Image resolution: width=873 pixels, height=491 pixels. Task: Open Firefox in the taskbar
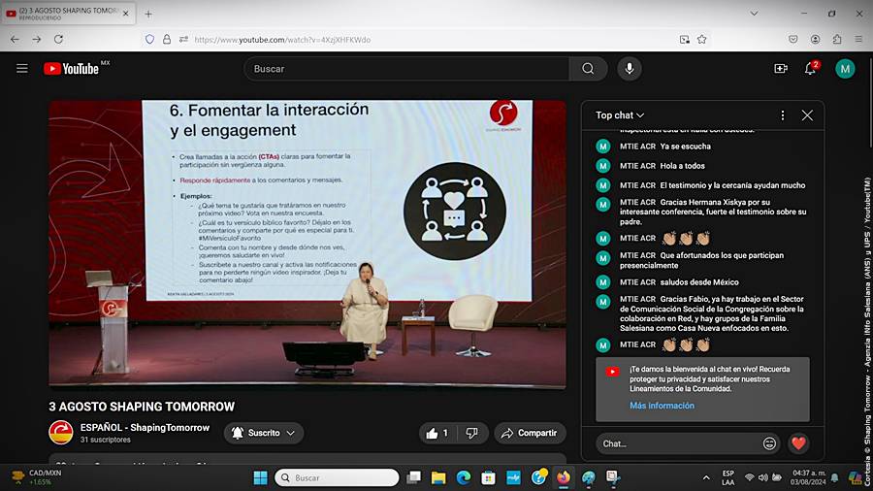[x=564, y=477]
